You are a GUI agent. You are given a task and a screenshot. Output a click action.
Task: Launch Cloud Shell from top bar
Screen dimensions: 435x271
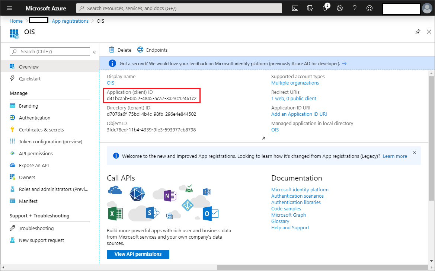[295, 8]
